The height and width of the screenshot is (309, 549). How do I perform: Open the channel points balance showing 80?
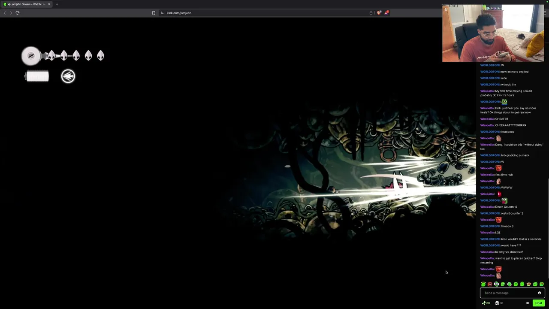tap(486, 303)
